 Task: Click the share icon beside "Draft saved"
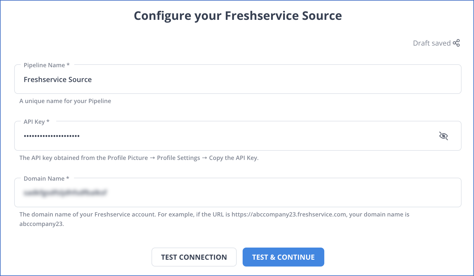click(457, 43)
